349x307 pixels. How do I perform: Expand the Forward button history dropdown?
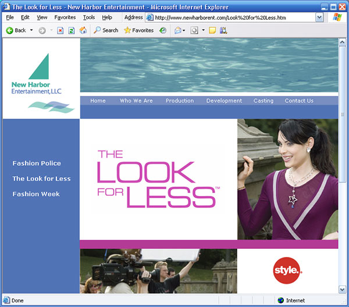(51, 30)
